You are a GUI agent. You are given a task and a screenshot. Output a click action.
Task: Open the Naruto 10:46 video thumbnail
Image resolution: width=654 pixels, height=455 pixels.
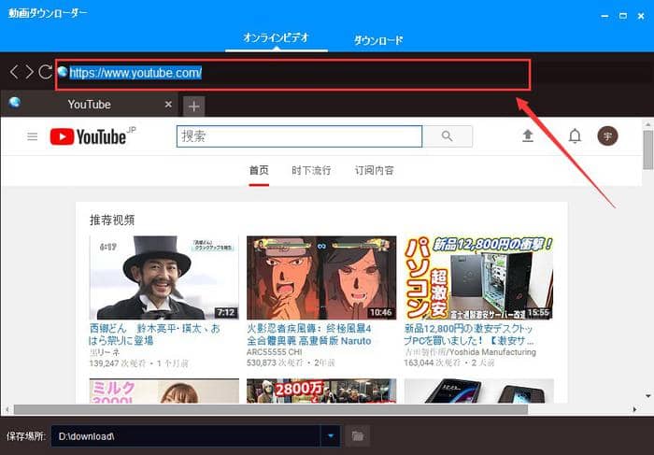tap(321, 277)
